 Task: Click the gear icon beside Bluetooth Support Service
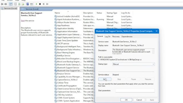coord(56,68)
